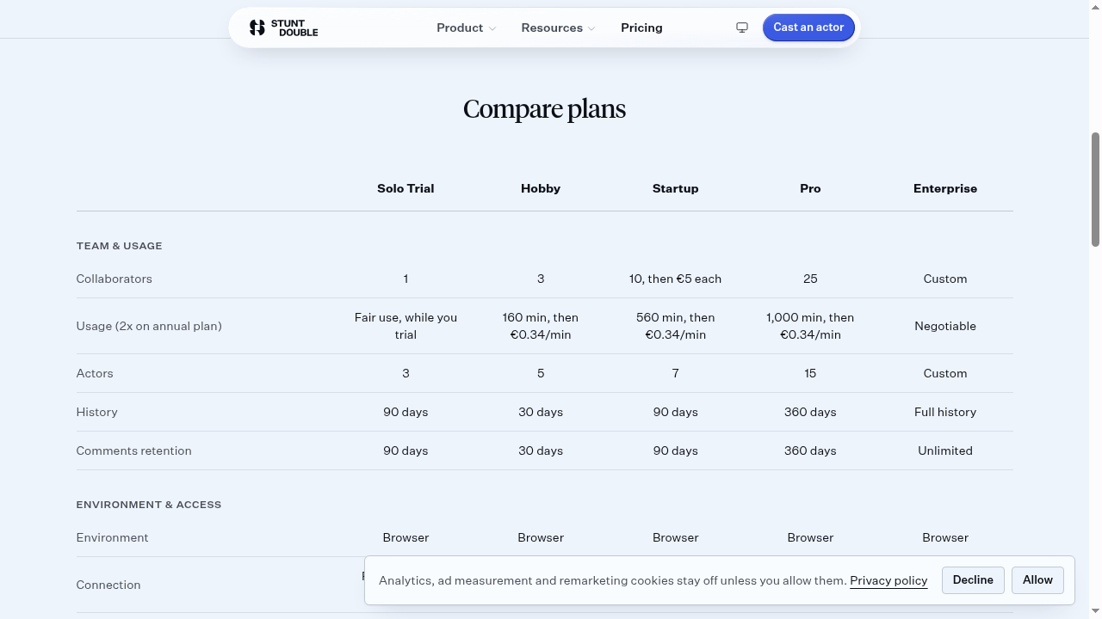Click the Enterprise Environment 'Browser' cell
The image size is (1102, 619).
click(x=945, y=537)
